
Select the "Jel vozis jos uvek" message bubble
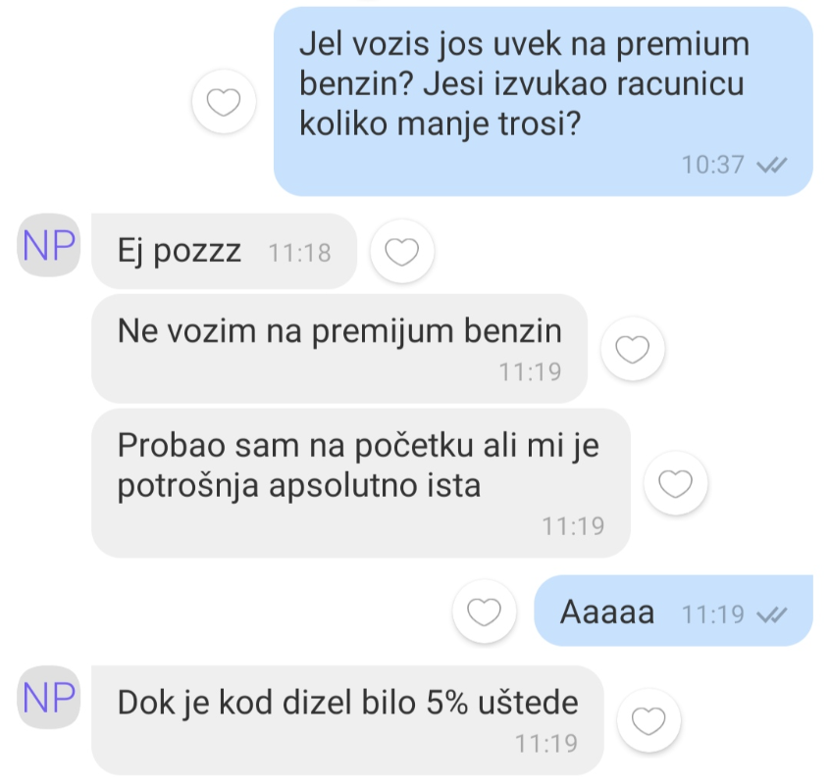pos(544,102)
